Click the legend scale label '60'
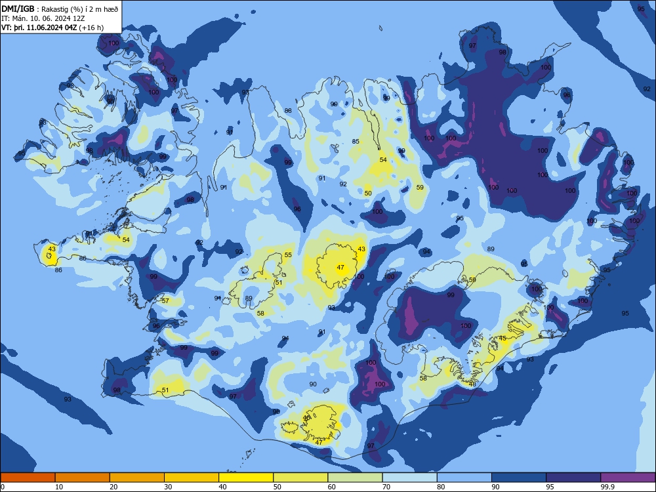Viewport: 656px width, 492px height. click(x=332, y=487)
